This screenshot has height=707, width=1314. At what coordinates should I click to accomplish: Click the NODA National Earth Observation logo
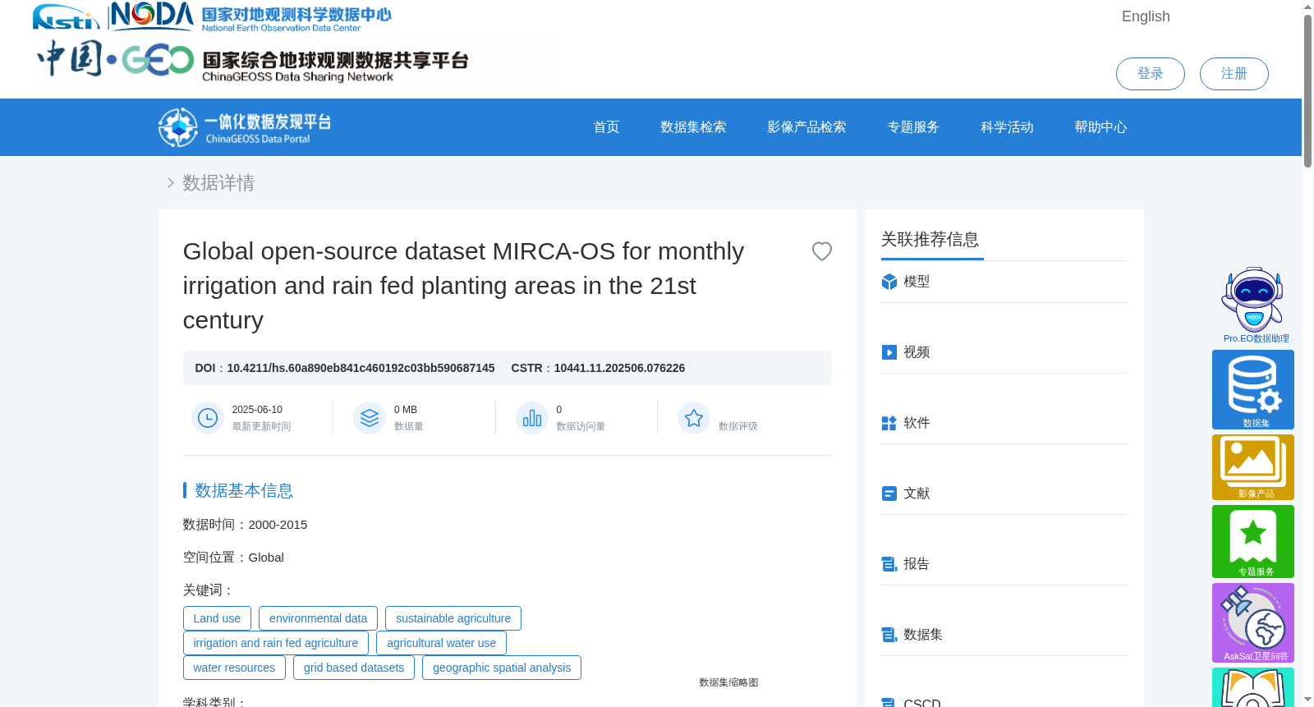tap(250, 16)
